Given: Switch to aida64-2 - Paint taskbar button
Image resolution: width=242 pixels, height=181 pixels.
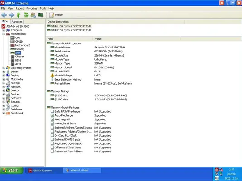Looking at the screenshot, I should pos(82,171).
